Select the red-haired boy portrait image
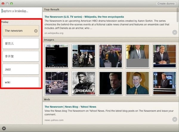The height and width of the screenshot is (132, 179). 137,83
